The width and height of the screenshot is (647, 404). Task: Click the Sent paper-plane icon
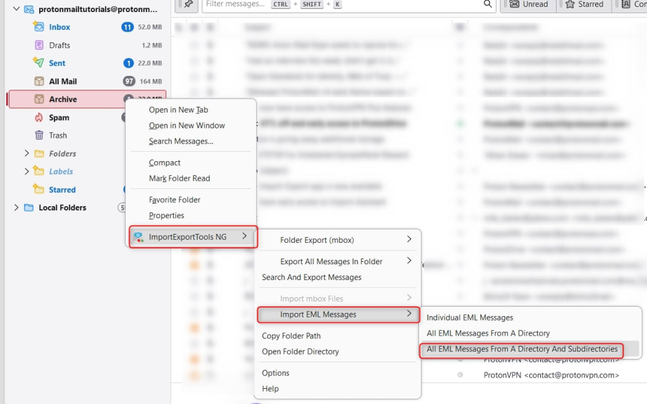click(39, 63)
